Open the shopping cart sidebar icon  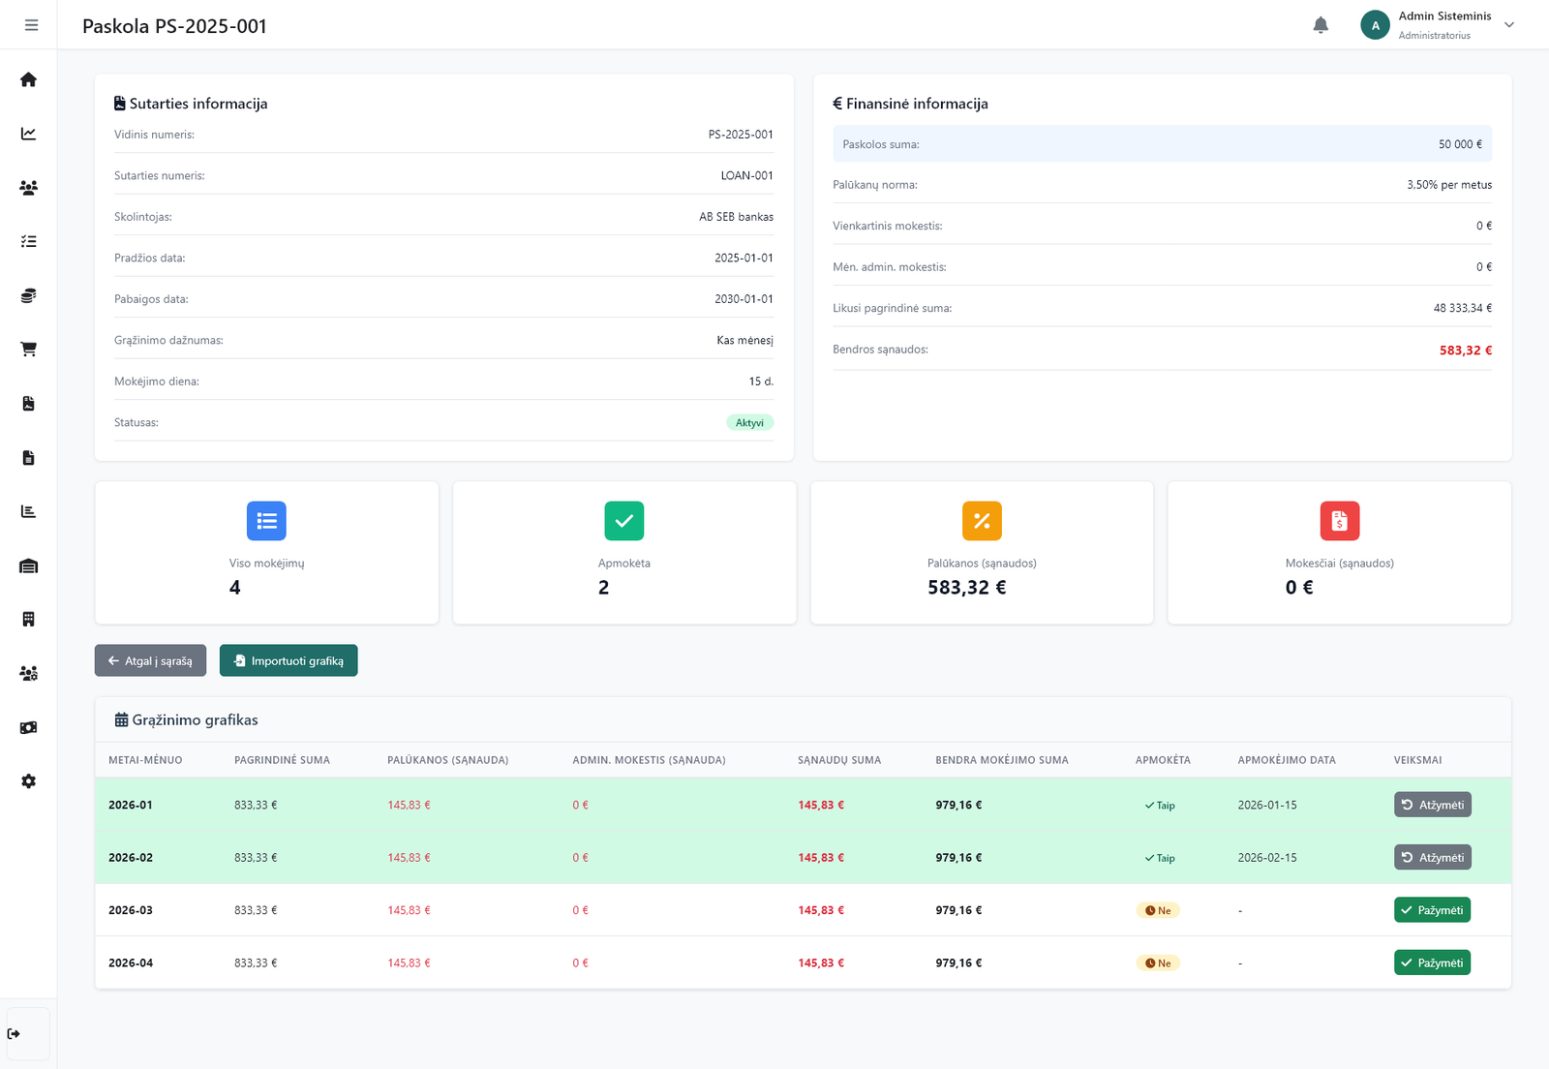[28, 350]
